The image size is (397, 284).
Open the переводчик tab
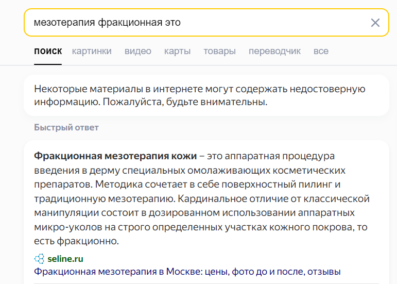[274, 51]
